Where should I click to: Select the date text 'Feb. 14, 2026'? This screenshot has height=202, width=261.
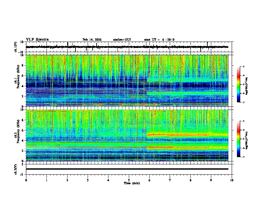92,40
